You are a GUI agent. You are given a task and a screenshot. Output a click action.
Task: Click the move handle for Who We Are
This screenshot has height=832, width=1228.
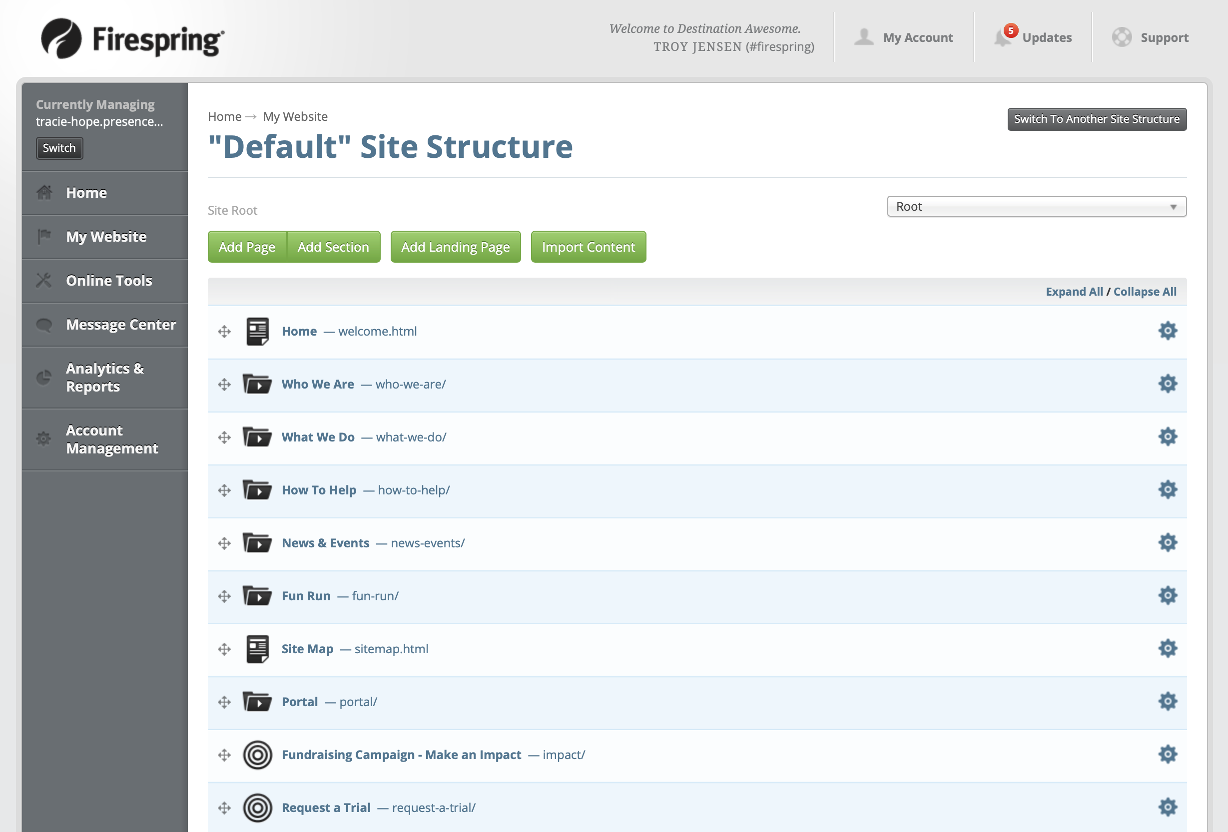click(224, 384)
